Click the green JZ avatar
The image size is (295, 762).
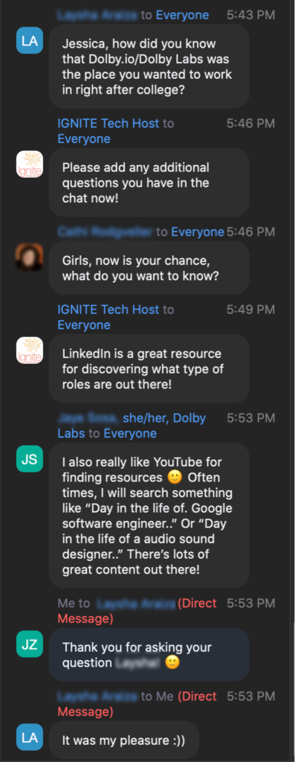tap(30, 644)
